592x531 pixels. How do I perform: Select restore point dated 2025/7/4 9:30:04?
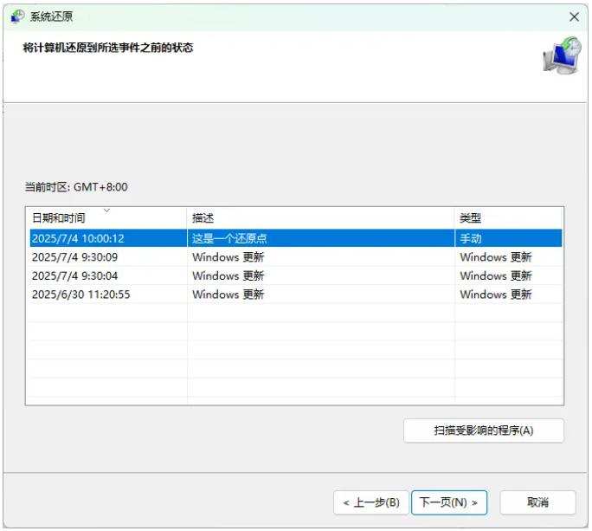(74, 275)
